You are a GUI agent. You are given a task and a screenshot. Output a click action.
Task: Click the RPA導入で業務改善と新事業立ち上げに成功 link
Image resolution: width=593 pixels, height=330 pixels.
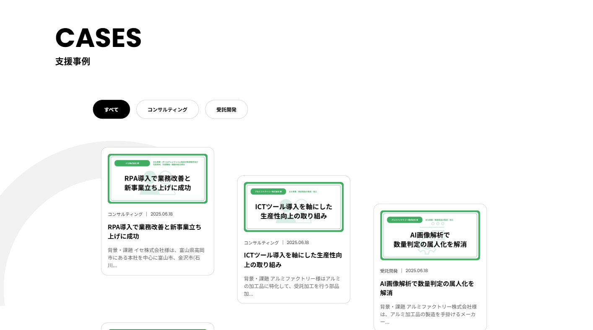pos(155,231)
